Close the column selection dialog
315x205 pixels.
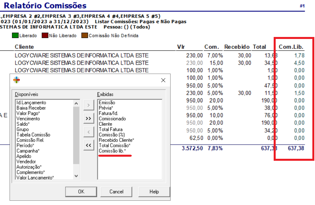163,80
